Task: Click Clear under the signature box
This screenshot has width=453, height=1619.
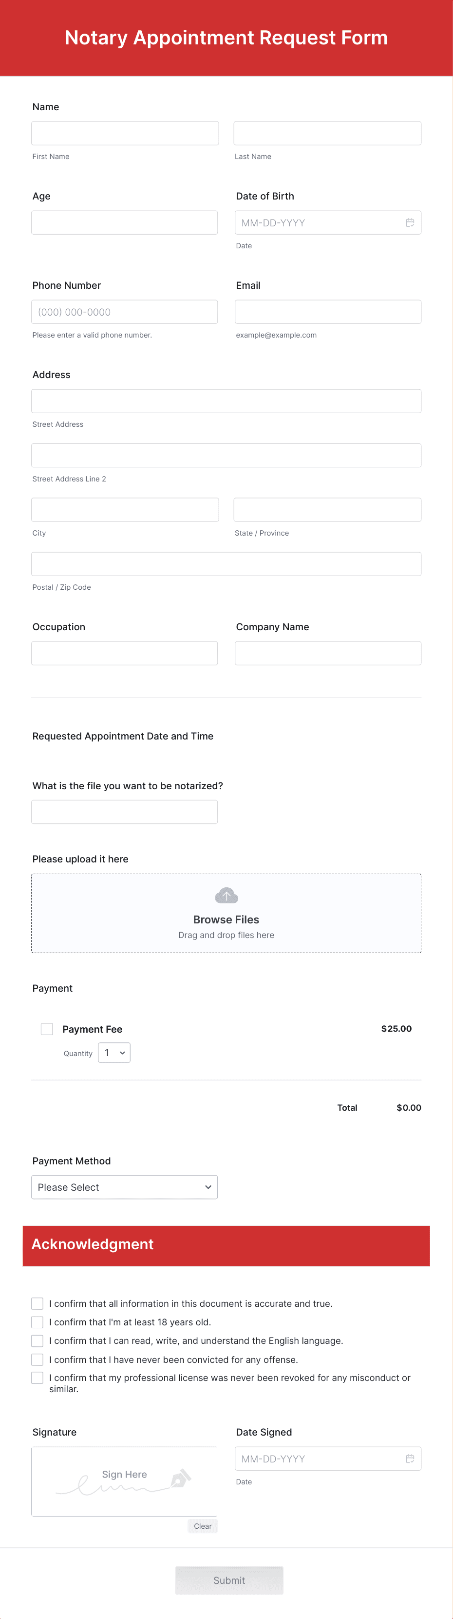Action: (202, 1525)
